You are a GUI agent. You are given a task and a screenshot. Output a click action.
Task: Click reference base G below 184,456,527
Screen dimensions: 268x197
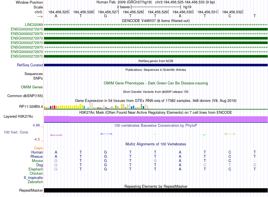106,16
